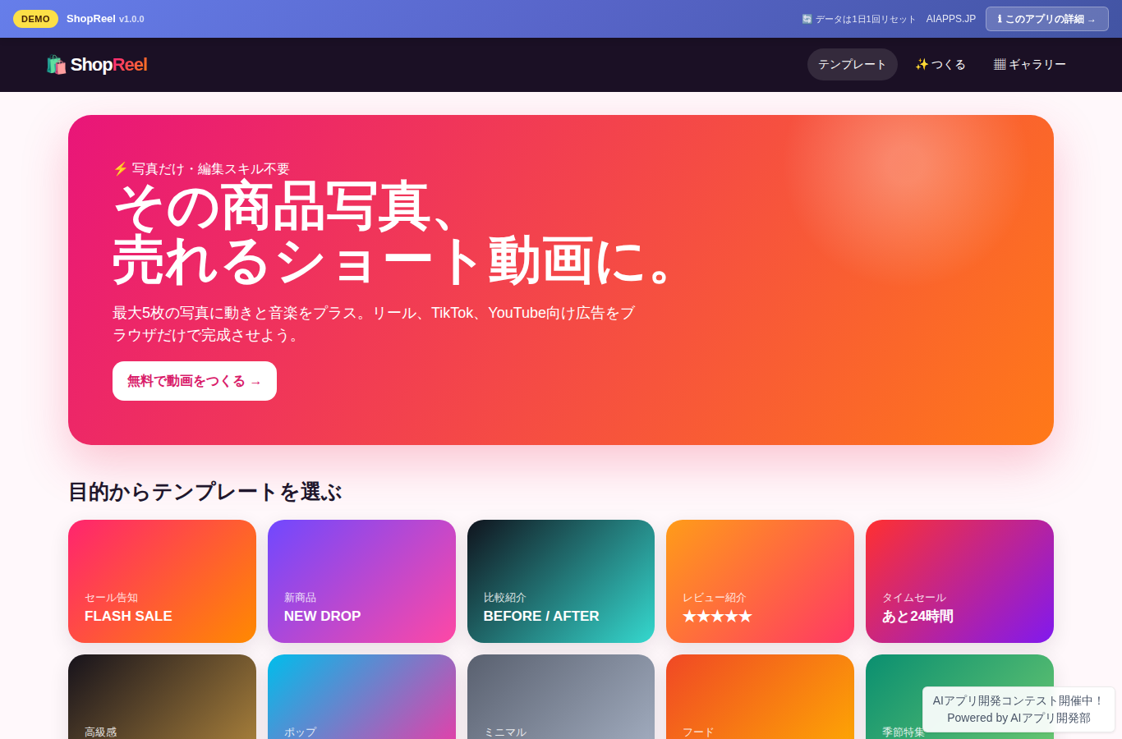Click the データは1日1回リセット notice
Viewport: 1122px width, 739px height.
(858, 19)
